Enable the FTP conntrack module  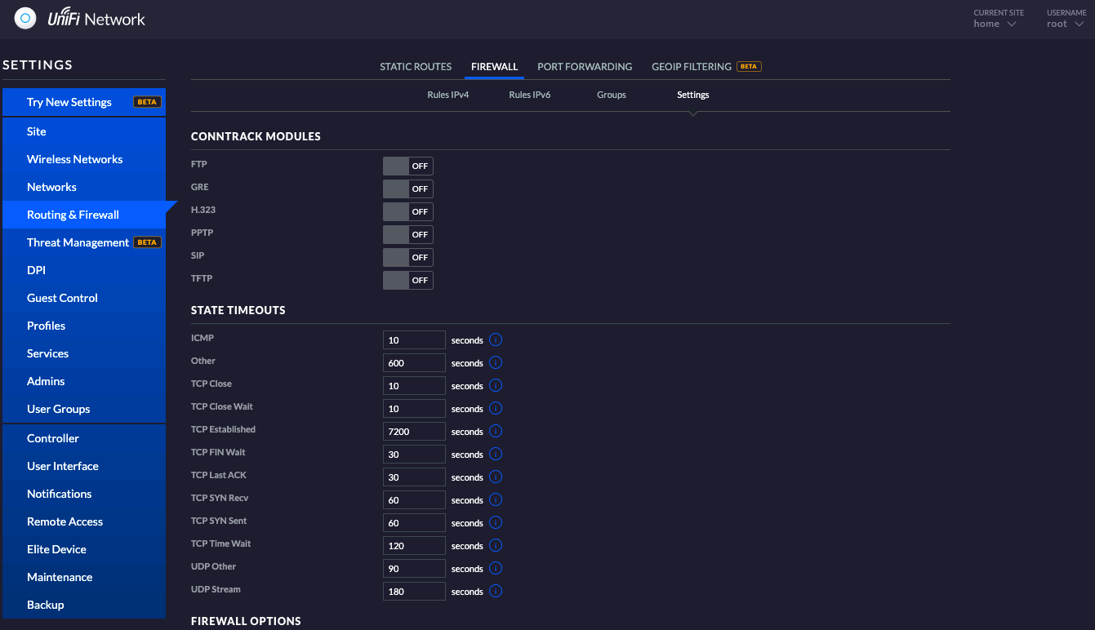click(x=407, y=166)
